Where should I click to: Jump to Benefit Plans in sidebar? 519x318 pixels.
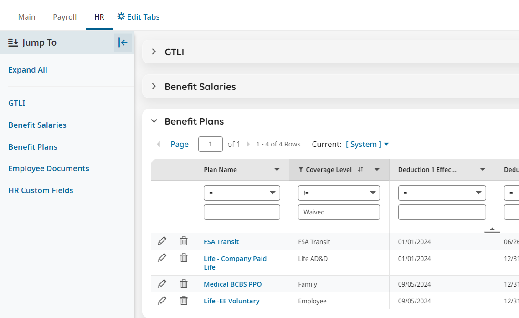click(x=33, y=147)
